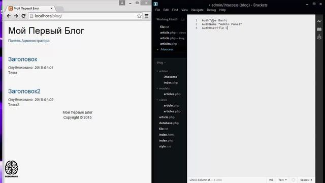Open index.php under the admin folder

coord(171,82)
